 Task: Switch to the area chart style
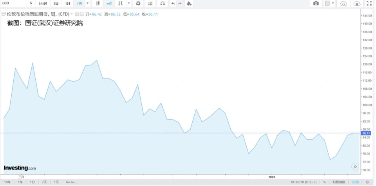[109, 4]
